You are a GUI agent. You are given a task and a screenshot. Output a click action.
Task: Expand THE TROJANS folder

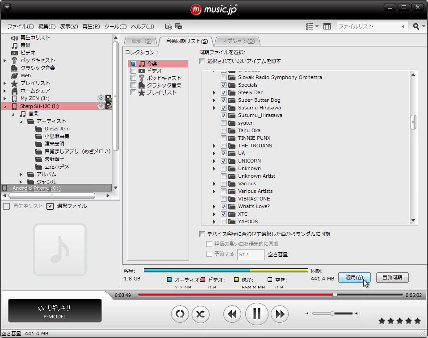tap(214, 146)
